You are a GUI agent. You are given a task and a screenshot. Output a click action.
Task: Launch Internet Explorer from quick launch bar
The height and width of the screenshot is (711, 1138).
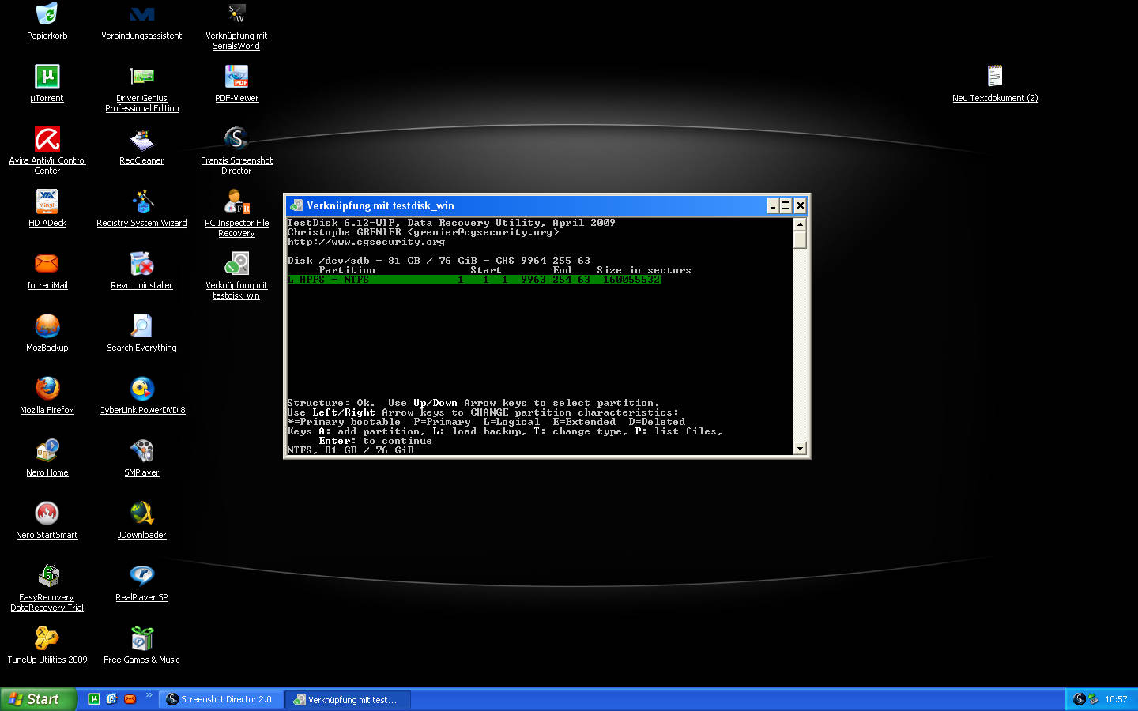pos(111,699)
